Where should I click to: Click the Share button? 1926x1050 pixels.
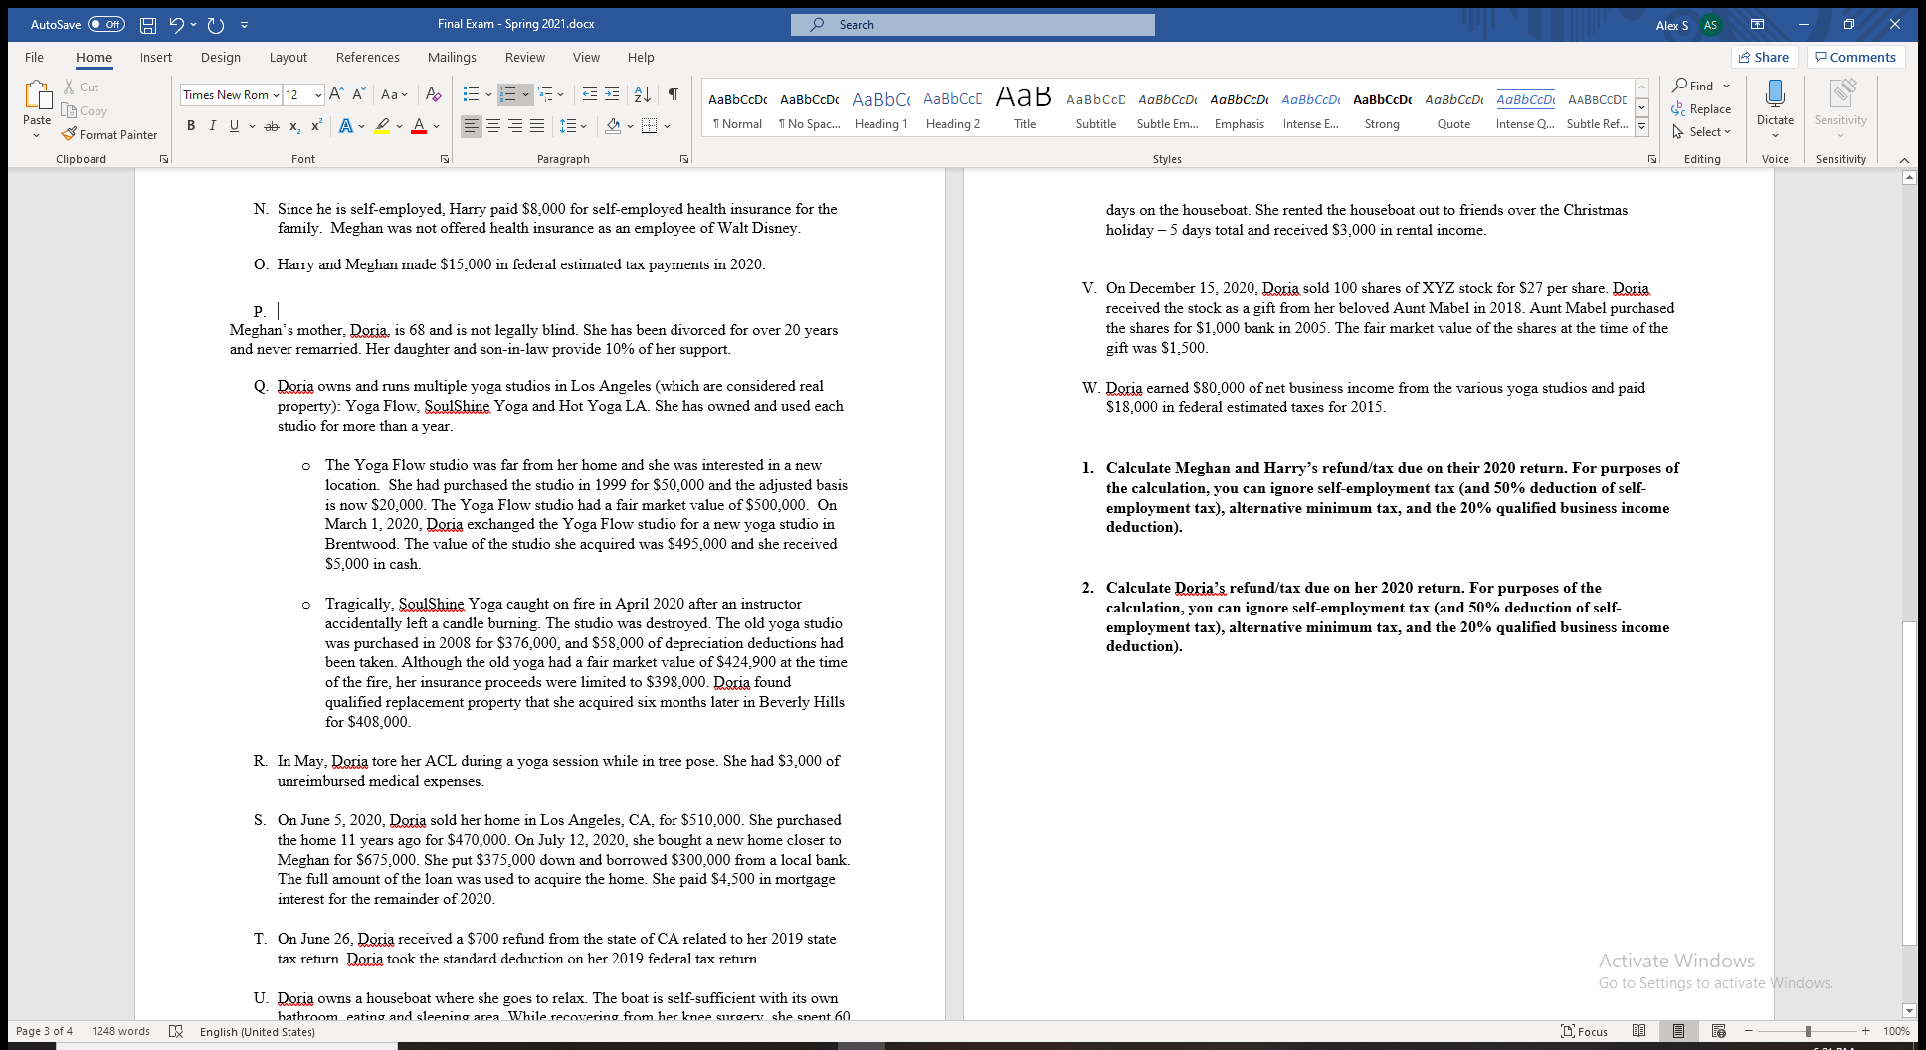tap(1764, 57)
